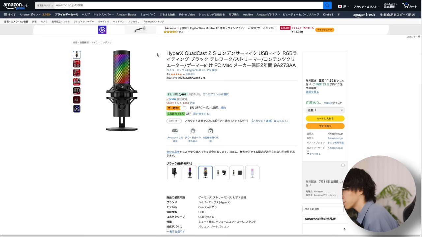The height and width of the screenshot is (237, 422).
Task: Open the Amazonビジネス nav dropdown
Action: [268, 14]
